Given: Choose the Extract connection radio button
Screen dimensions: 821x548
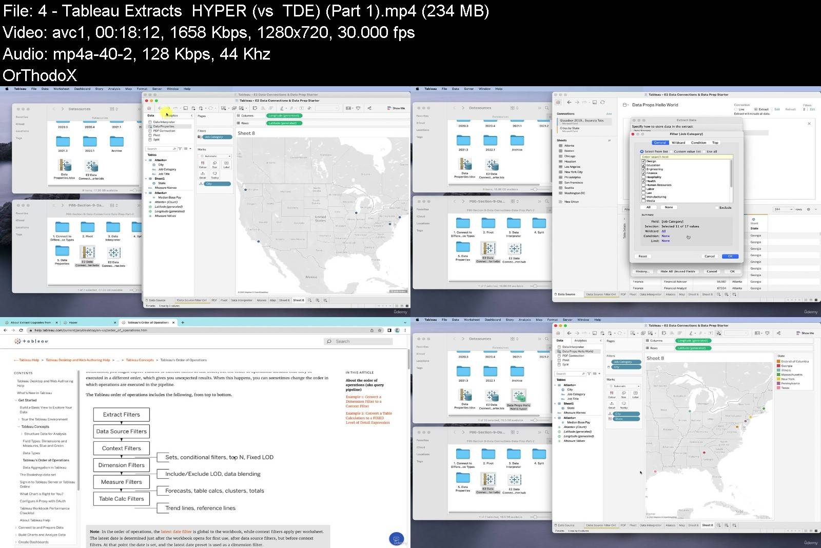Looking at the screenshot, I should [x=756, y=109].
